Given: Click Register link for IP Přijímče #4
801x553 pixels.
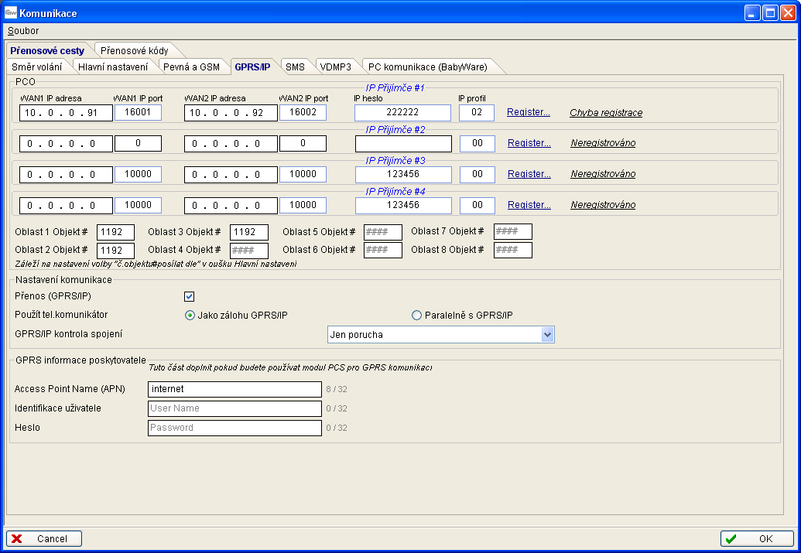Looking at the screenshot, I should [529, 205].
